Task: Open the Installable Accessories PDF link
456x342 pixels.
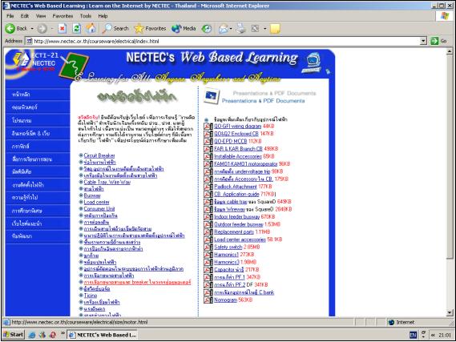Action: coord(238,156)
